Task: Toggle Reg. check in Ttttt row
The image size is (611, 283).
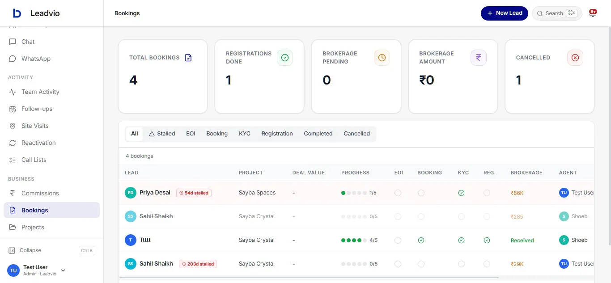Action: 487,240
